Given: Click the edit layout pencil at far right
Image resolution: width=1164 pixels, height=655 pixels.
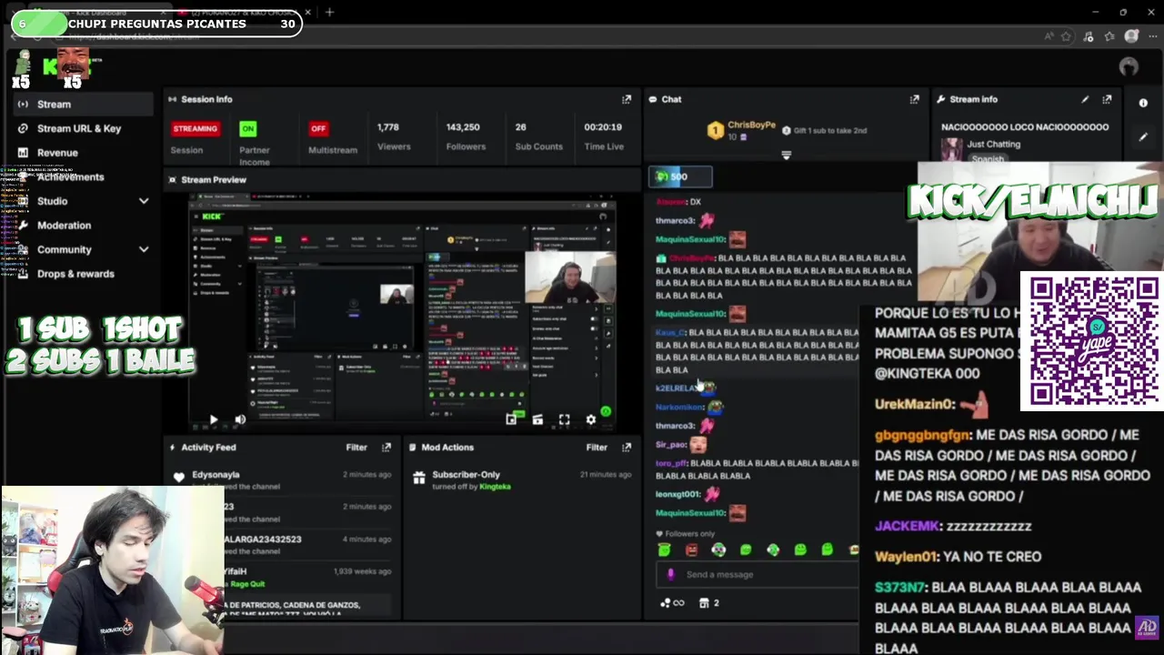Looking at the screenshot, I should pos(1143,137).
